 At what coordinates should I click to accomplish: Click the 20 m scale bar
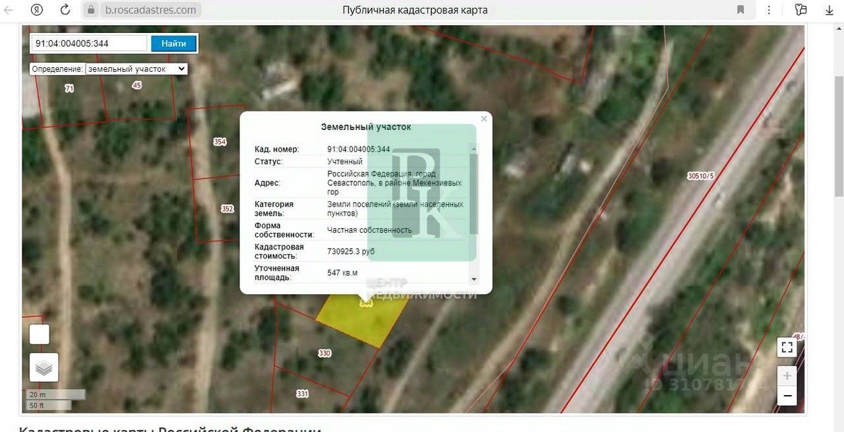(x=56, y=394)
